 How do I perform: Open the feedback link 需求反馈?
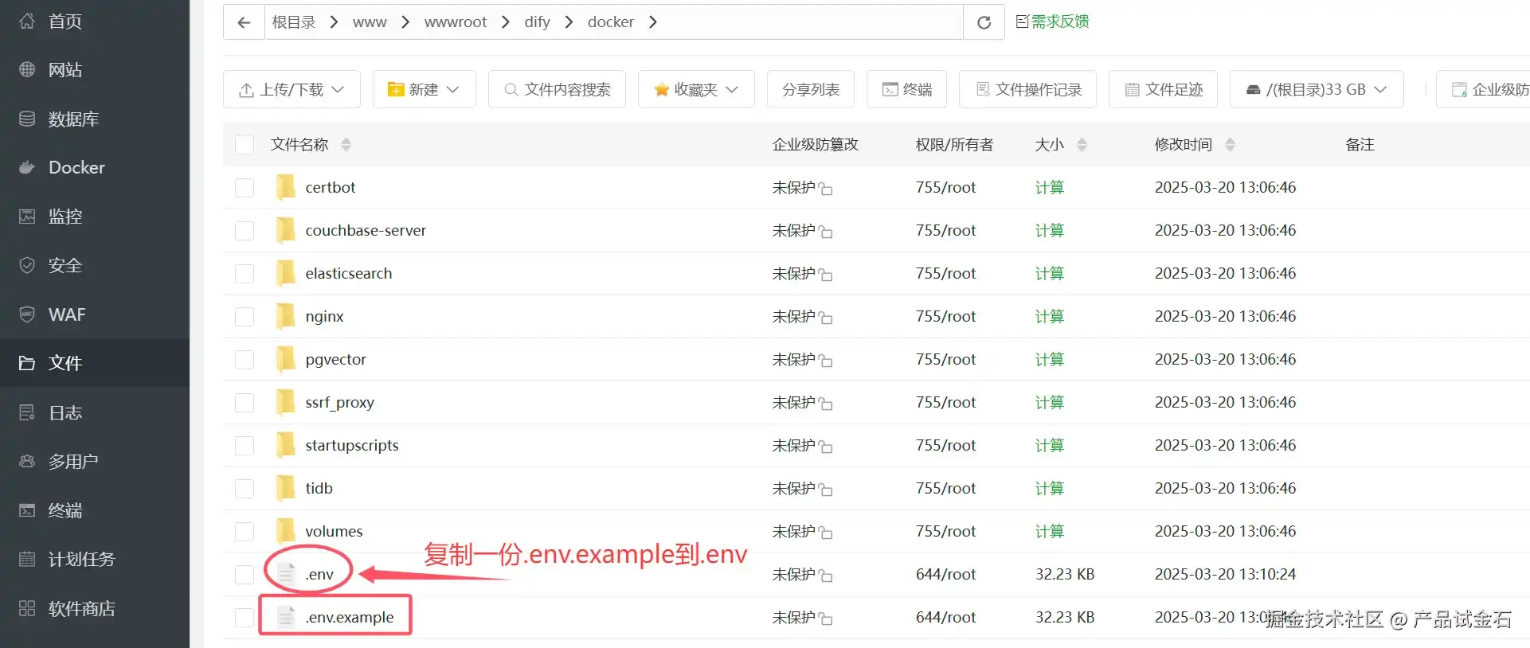coord(1052,21)
